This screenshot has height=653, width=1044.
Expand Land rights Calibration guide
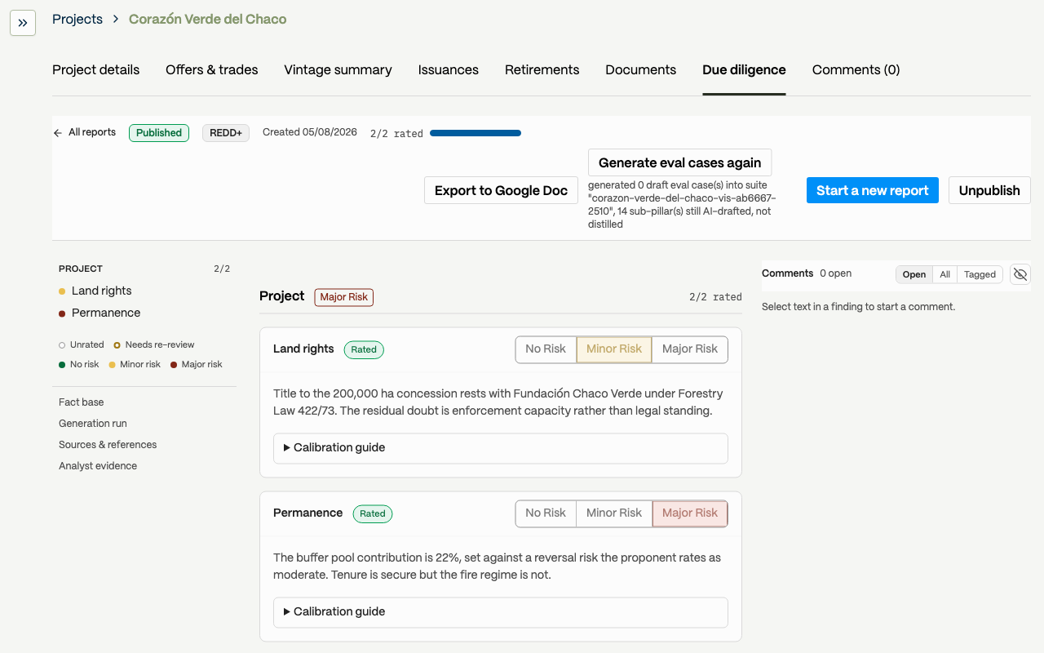click(x=501, y=448)
